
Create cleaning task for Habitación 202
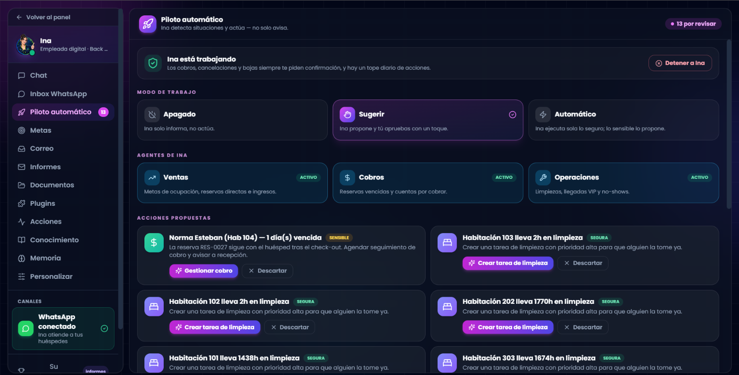[x=508, y=327]
